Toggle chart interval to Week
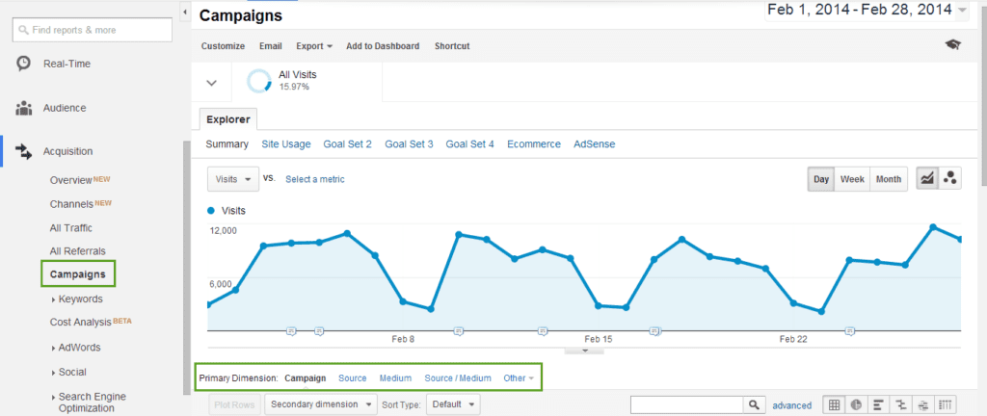987x416 pixels. point(852,179)
